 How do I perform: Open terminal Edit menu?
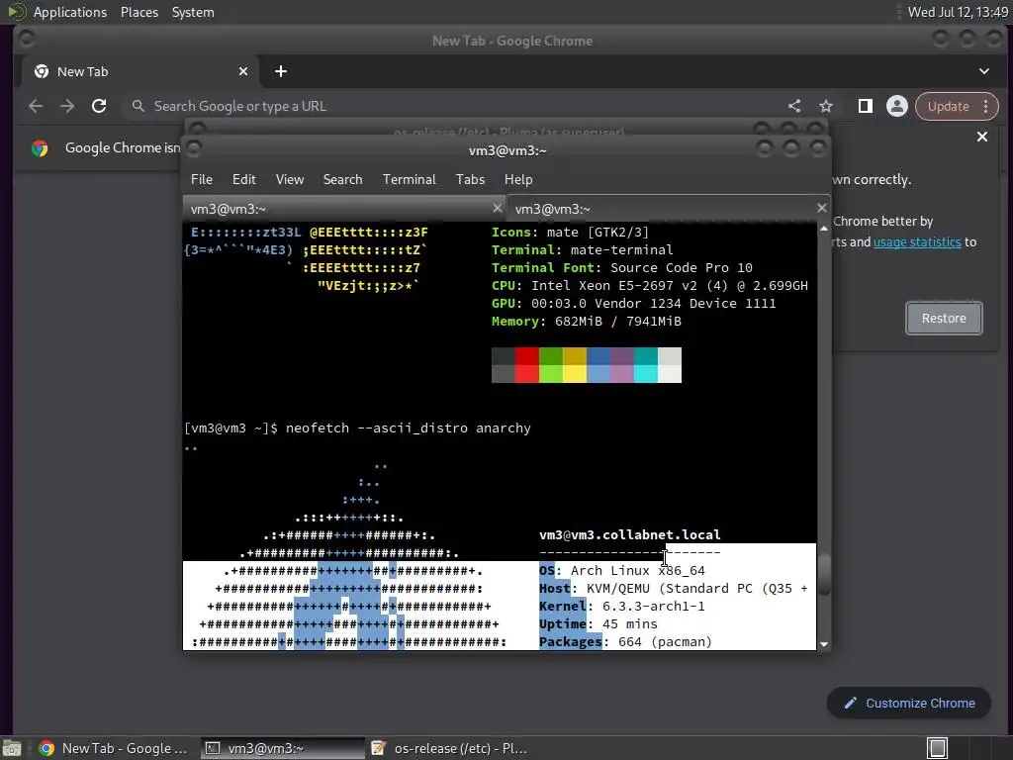pos(243,179)
